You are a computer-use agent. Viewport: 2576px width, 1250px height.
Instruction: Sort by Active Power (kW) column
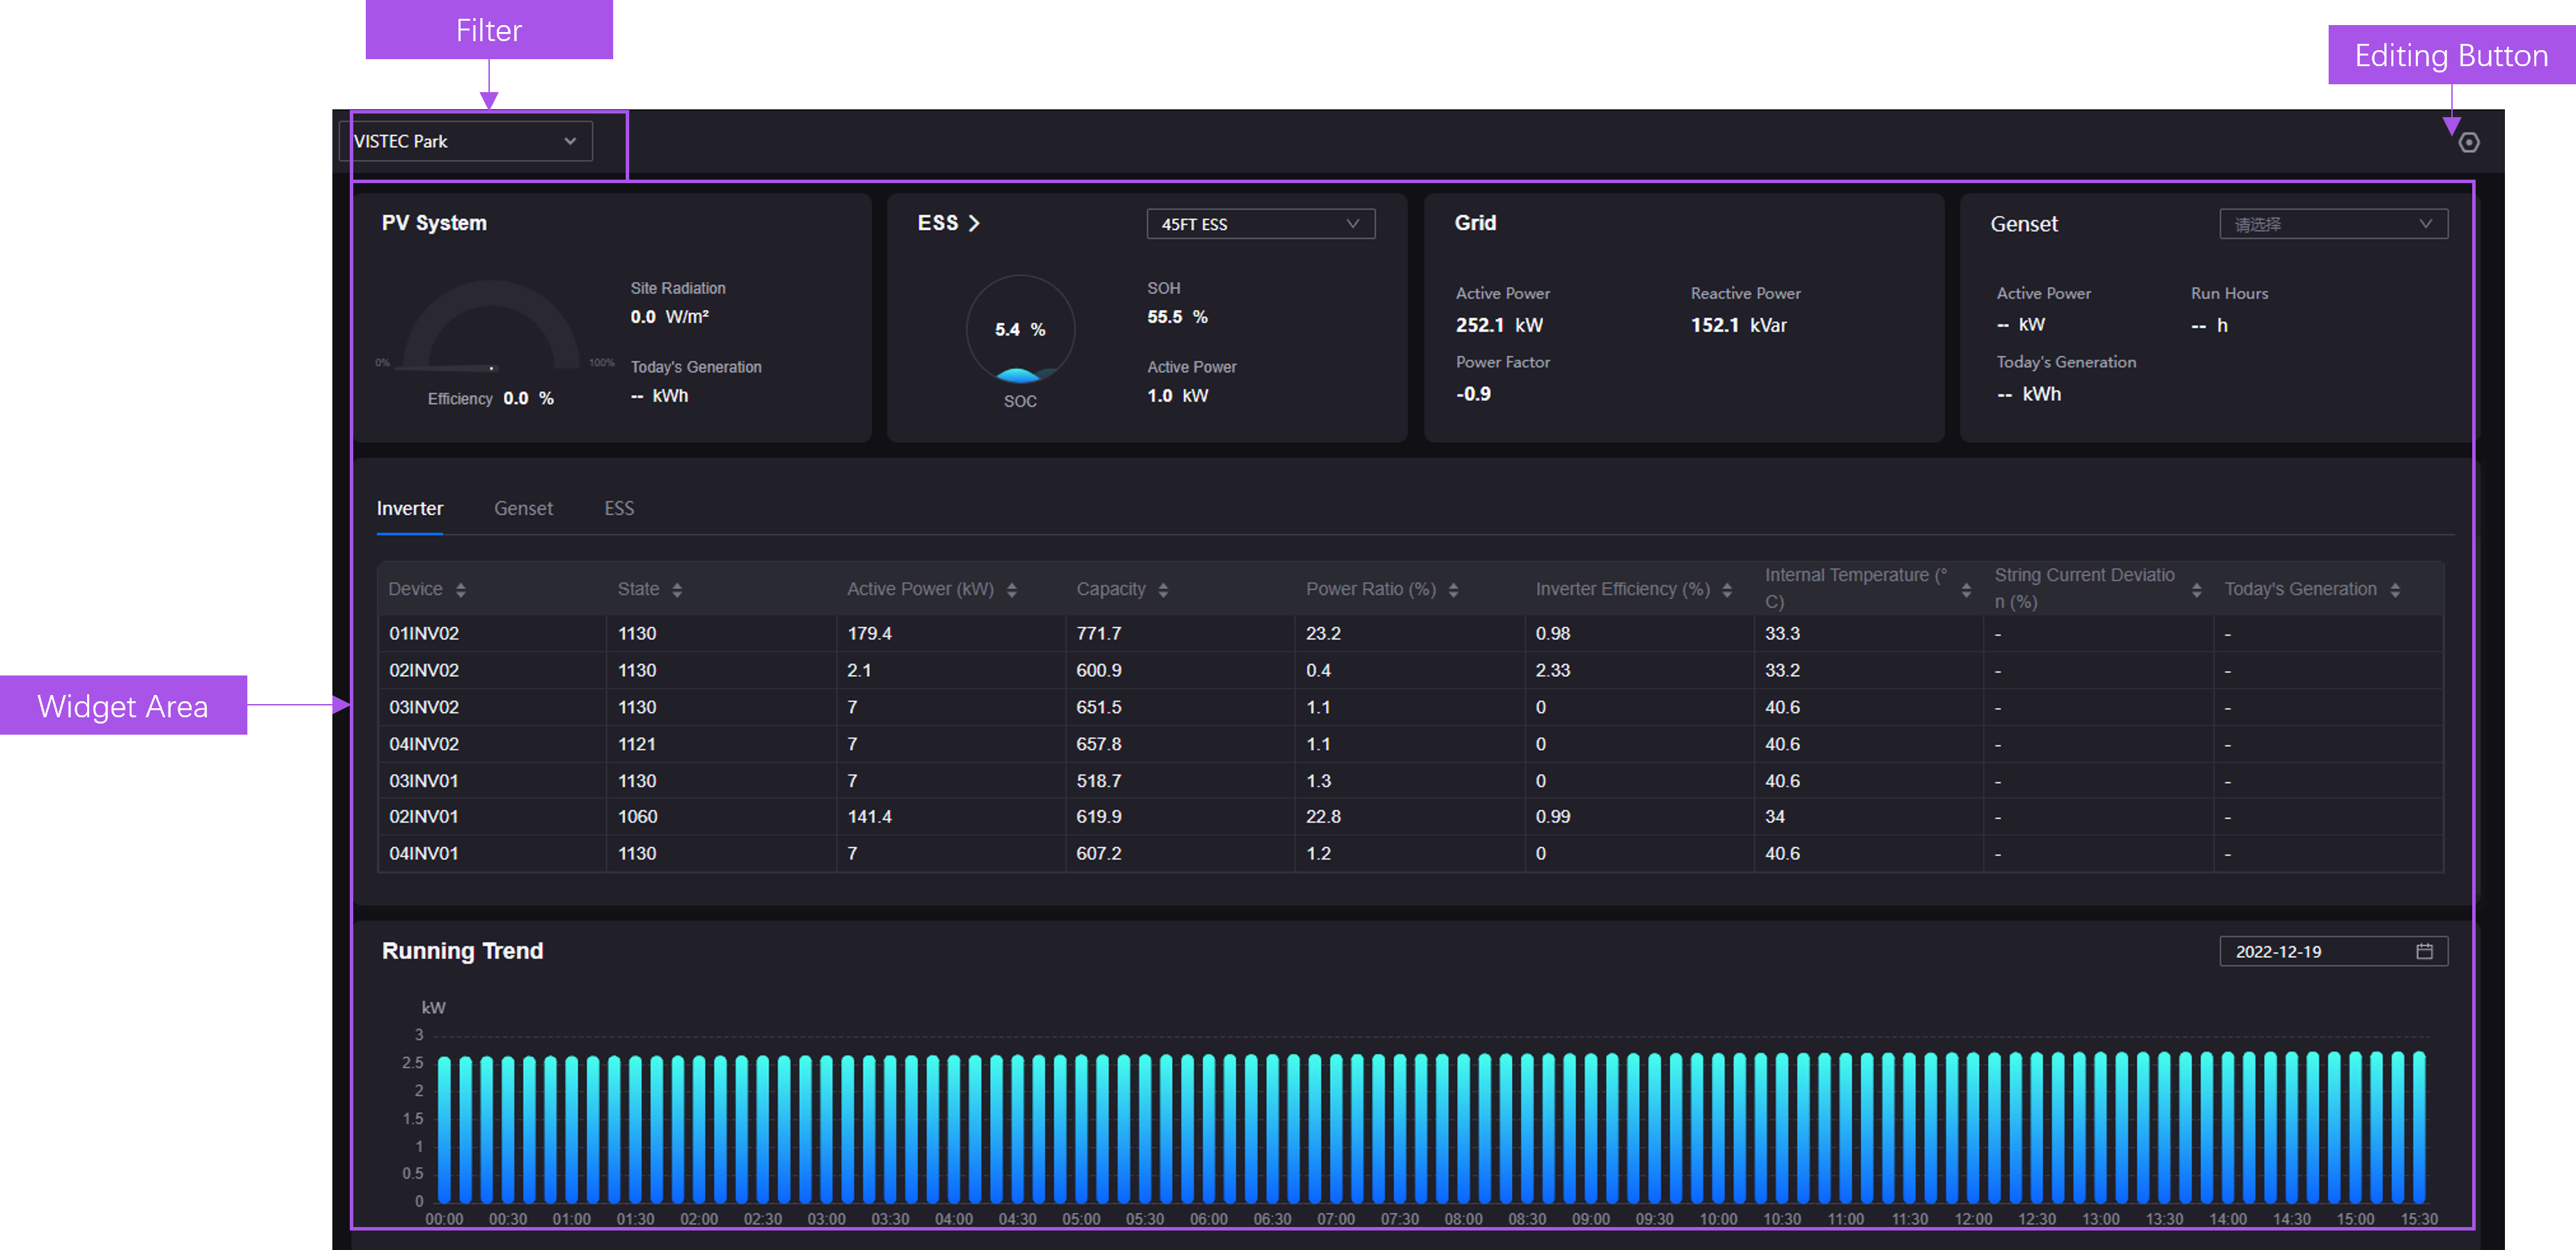pyautogui.click(x=1012, y=590)
